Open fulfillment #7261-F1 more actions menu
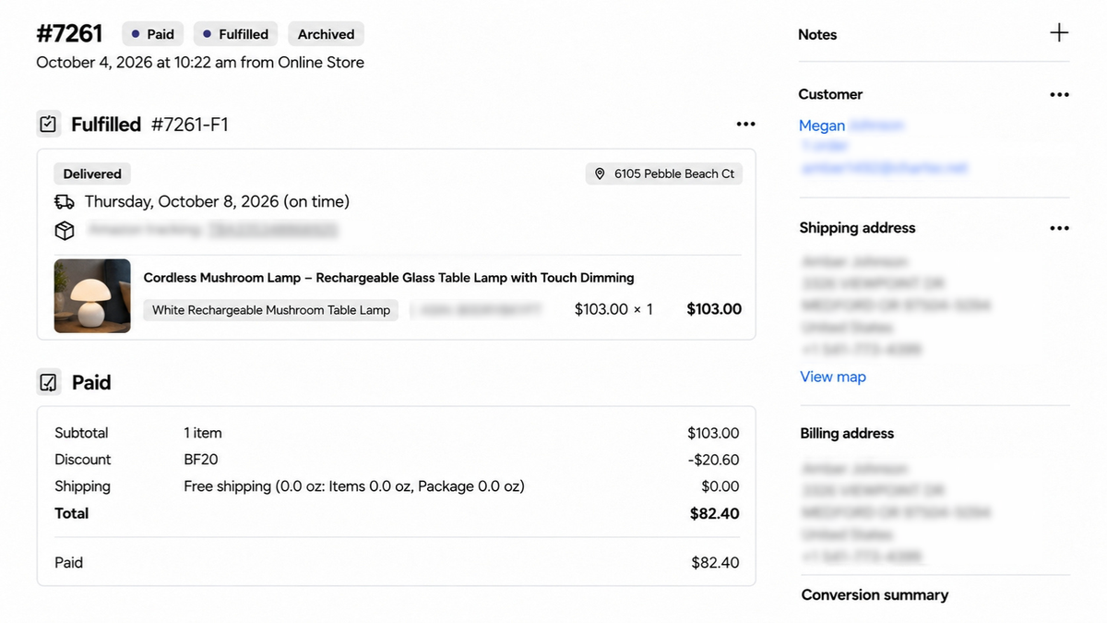The height and width of the screenshot is (623, 1107). point(745,125)
